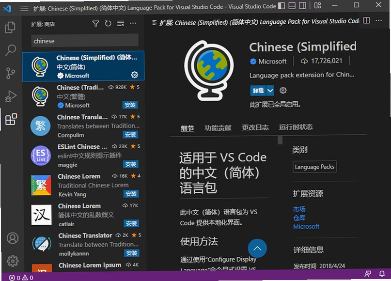
Task: Select Chinese (Simplified) extension list item
Action: (83, 66)
